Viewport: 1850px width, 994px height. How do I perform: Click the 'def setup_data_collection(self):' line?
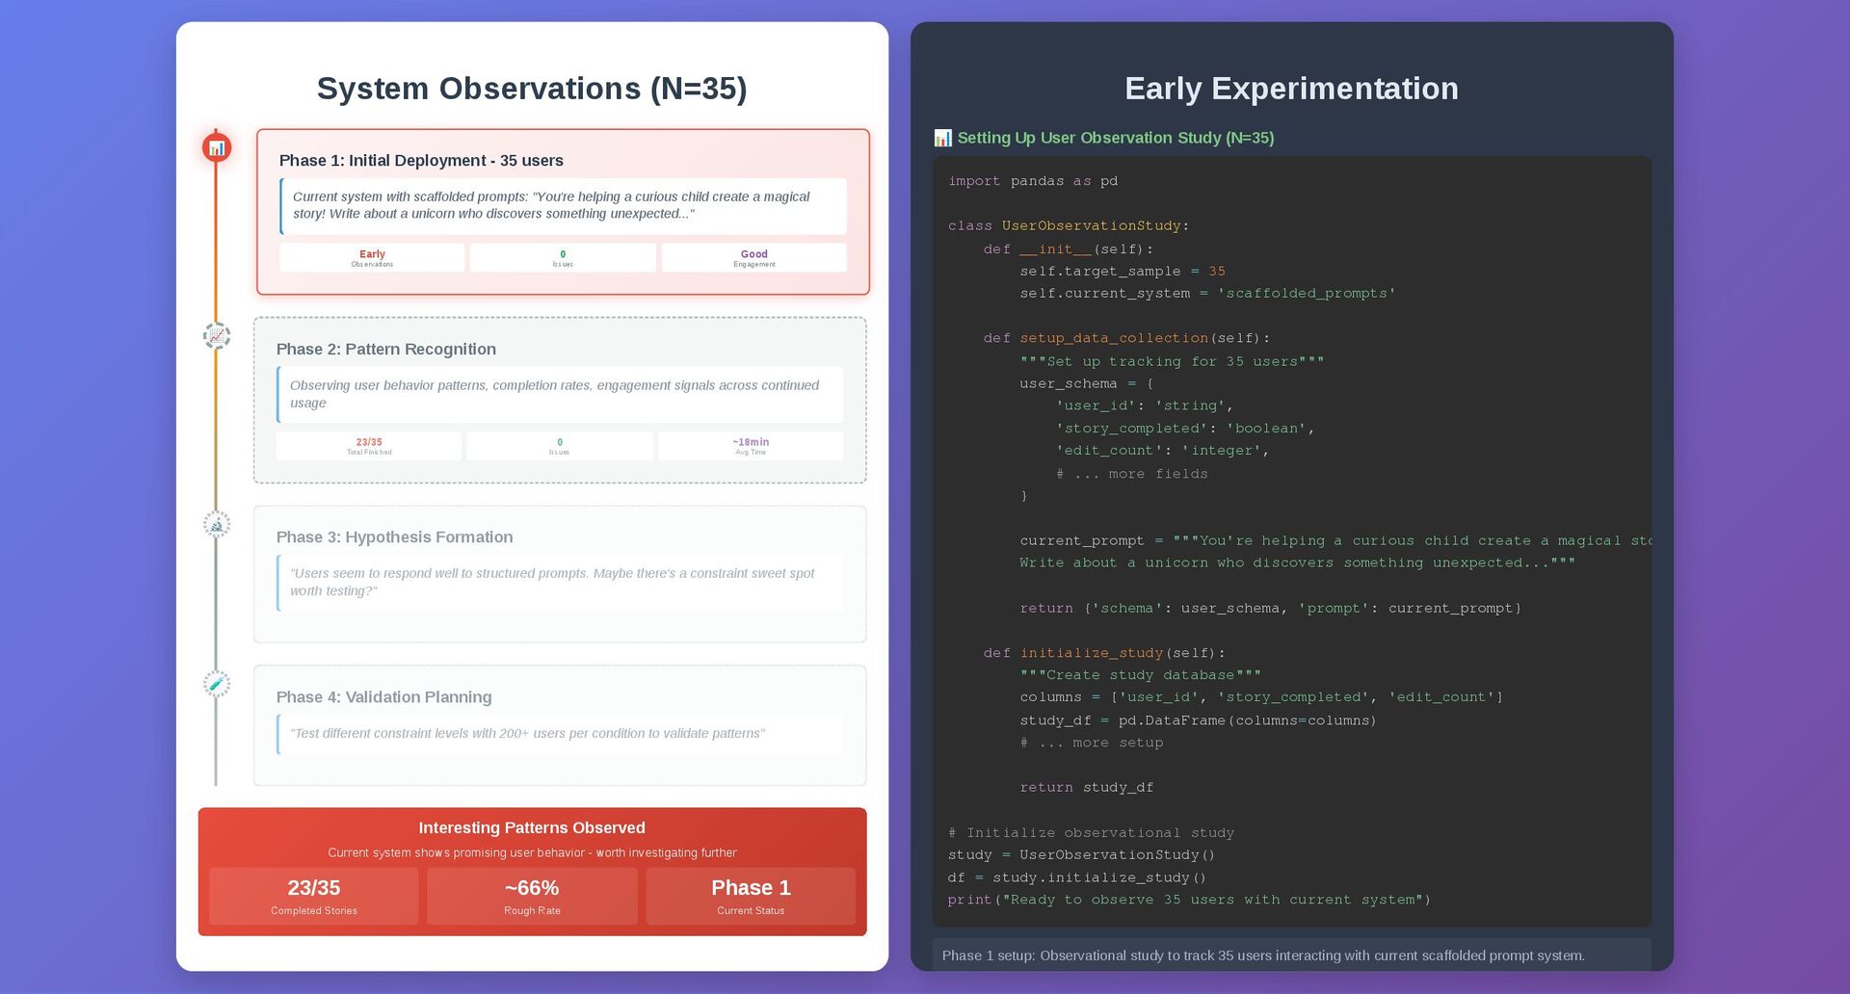(x=1126, y=339)
